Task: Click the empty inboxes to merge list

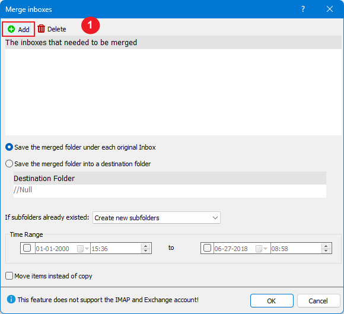Action: [x=173, y=92]
